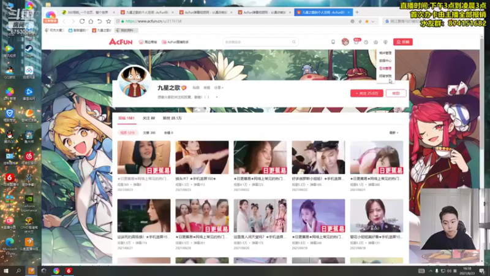This screenshot has height=276, width=490.
Task: Click the 360 browser taskbar icon
Action: tap(56, 271)
